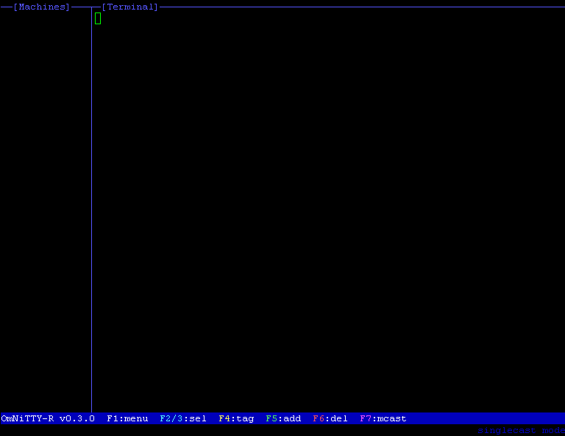Open the menu via F1:menu label
The height and width of the screenshot is (436, 565).
point(127,418)
